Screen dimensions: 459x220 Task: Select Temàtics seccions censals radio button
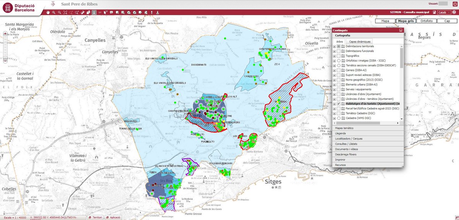point(339,66)
